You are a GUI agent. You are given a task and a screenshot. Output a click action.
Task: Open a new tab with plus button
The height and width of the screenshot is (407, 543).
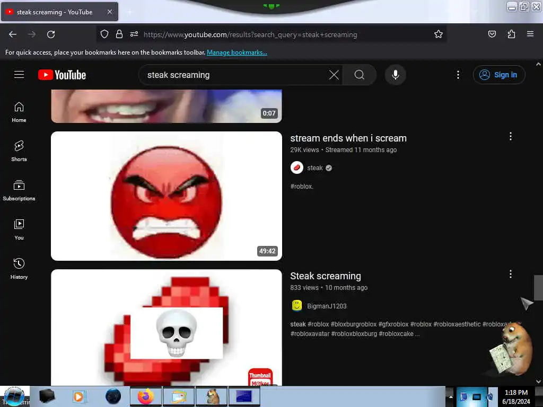pyautogui.click(x=129, y=12)
